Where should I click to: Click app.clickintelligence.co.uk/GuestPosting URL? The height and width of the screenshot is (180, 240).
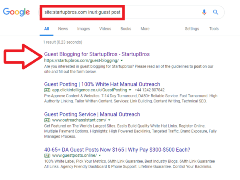(x=90, y=90)
